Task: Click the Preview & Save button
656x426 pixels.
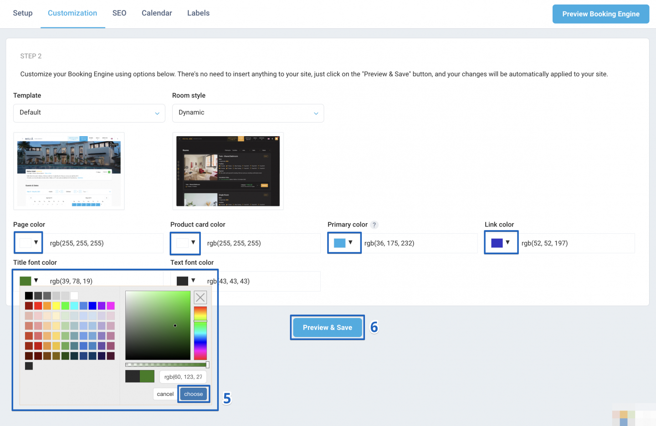Action: point(328,328)
